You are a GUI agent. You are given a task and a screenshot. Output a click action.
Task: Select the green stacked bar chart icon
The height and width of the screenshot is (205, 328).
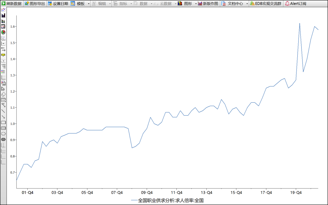3,21
